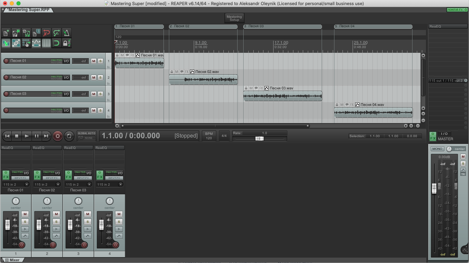Record-arm mixer channel Песня 02
This screenshot has height=263, width=469.
coord(53,245)
